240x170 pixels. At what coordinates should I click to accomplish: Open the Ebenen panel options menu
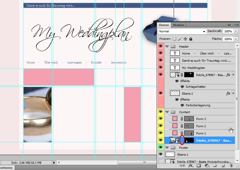(237, 25)
